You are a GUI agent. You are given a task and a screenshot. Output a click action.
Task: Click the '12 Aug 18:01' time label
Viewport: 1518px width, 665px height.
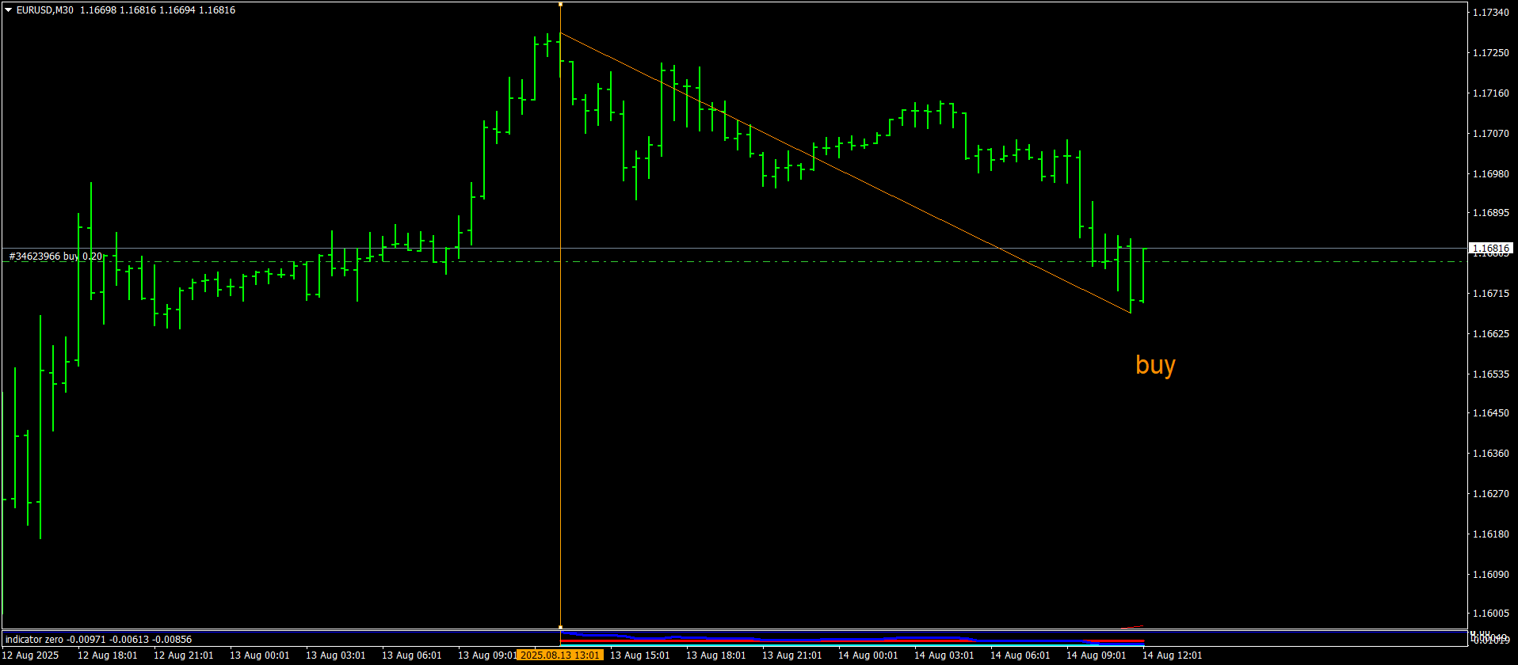(108, 655)
